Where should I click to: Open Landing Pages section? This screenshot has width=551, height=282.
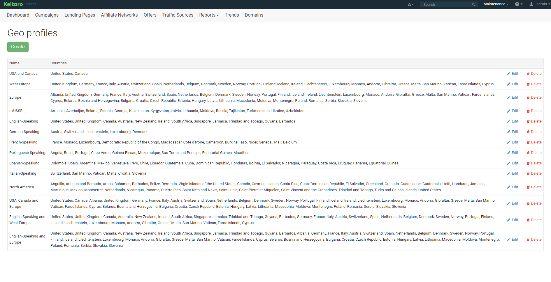[80, 15]
